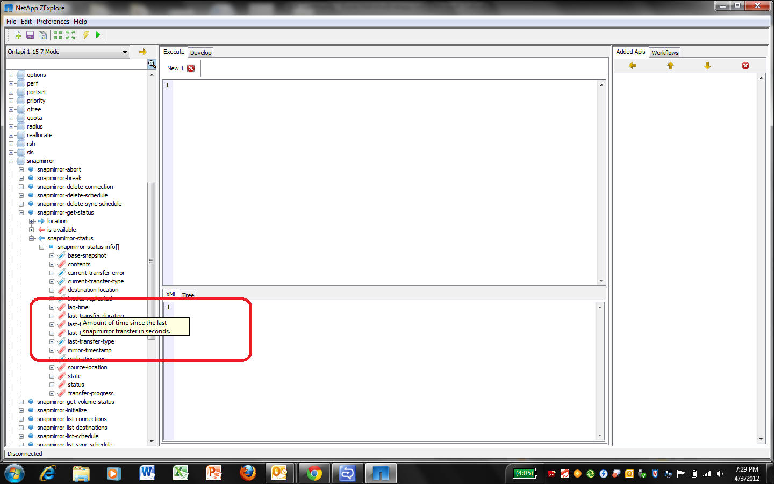Expand the lag-time node
This screenshot has width=774, height=484.
pos(52,307)
